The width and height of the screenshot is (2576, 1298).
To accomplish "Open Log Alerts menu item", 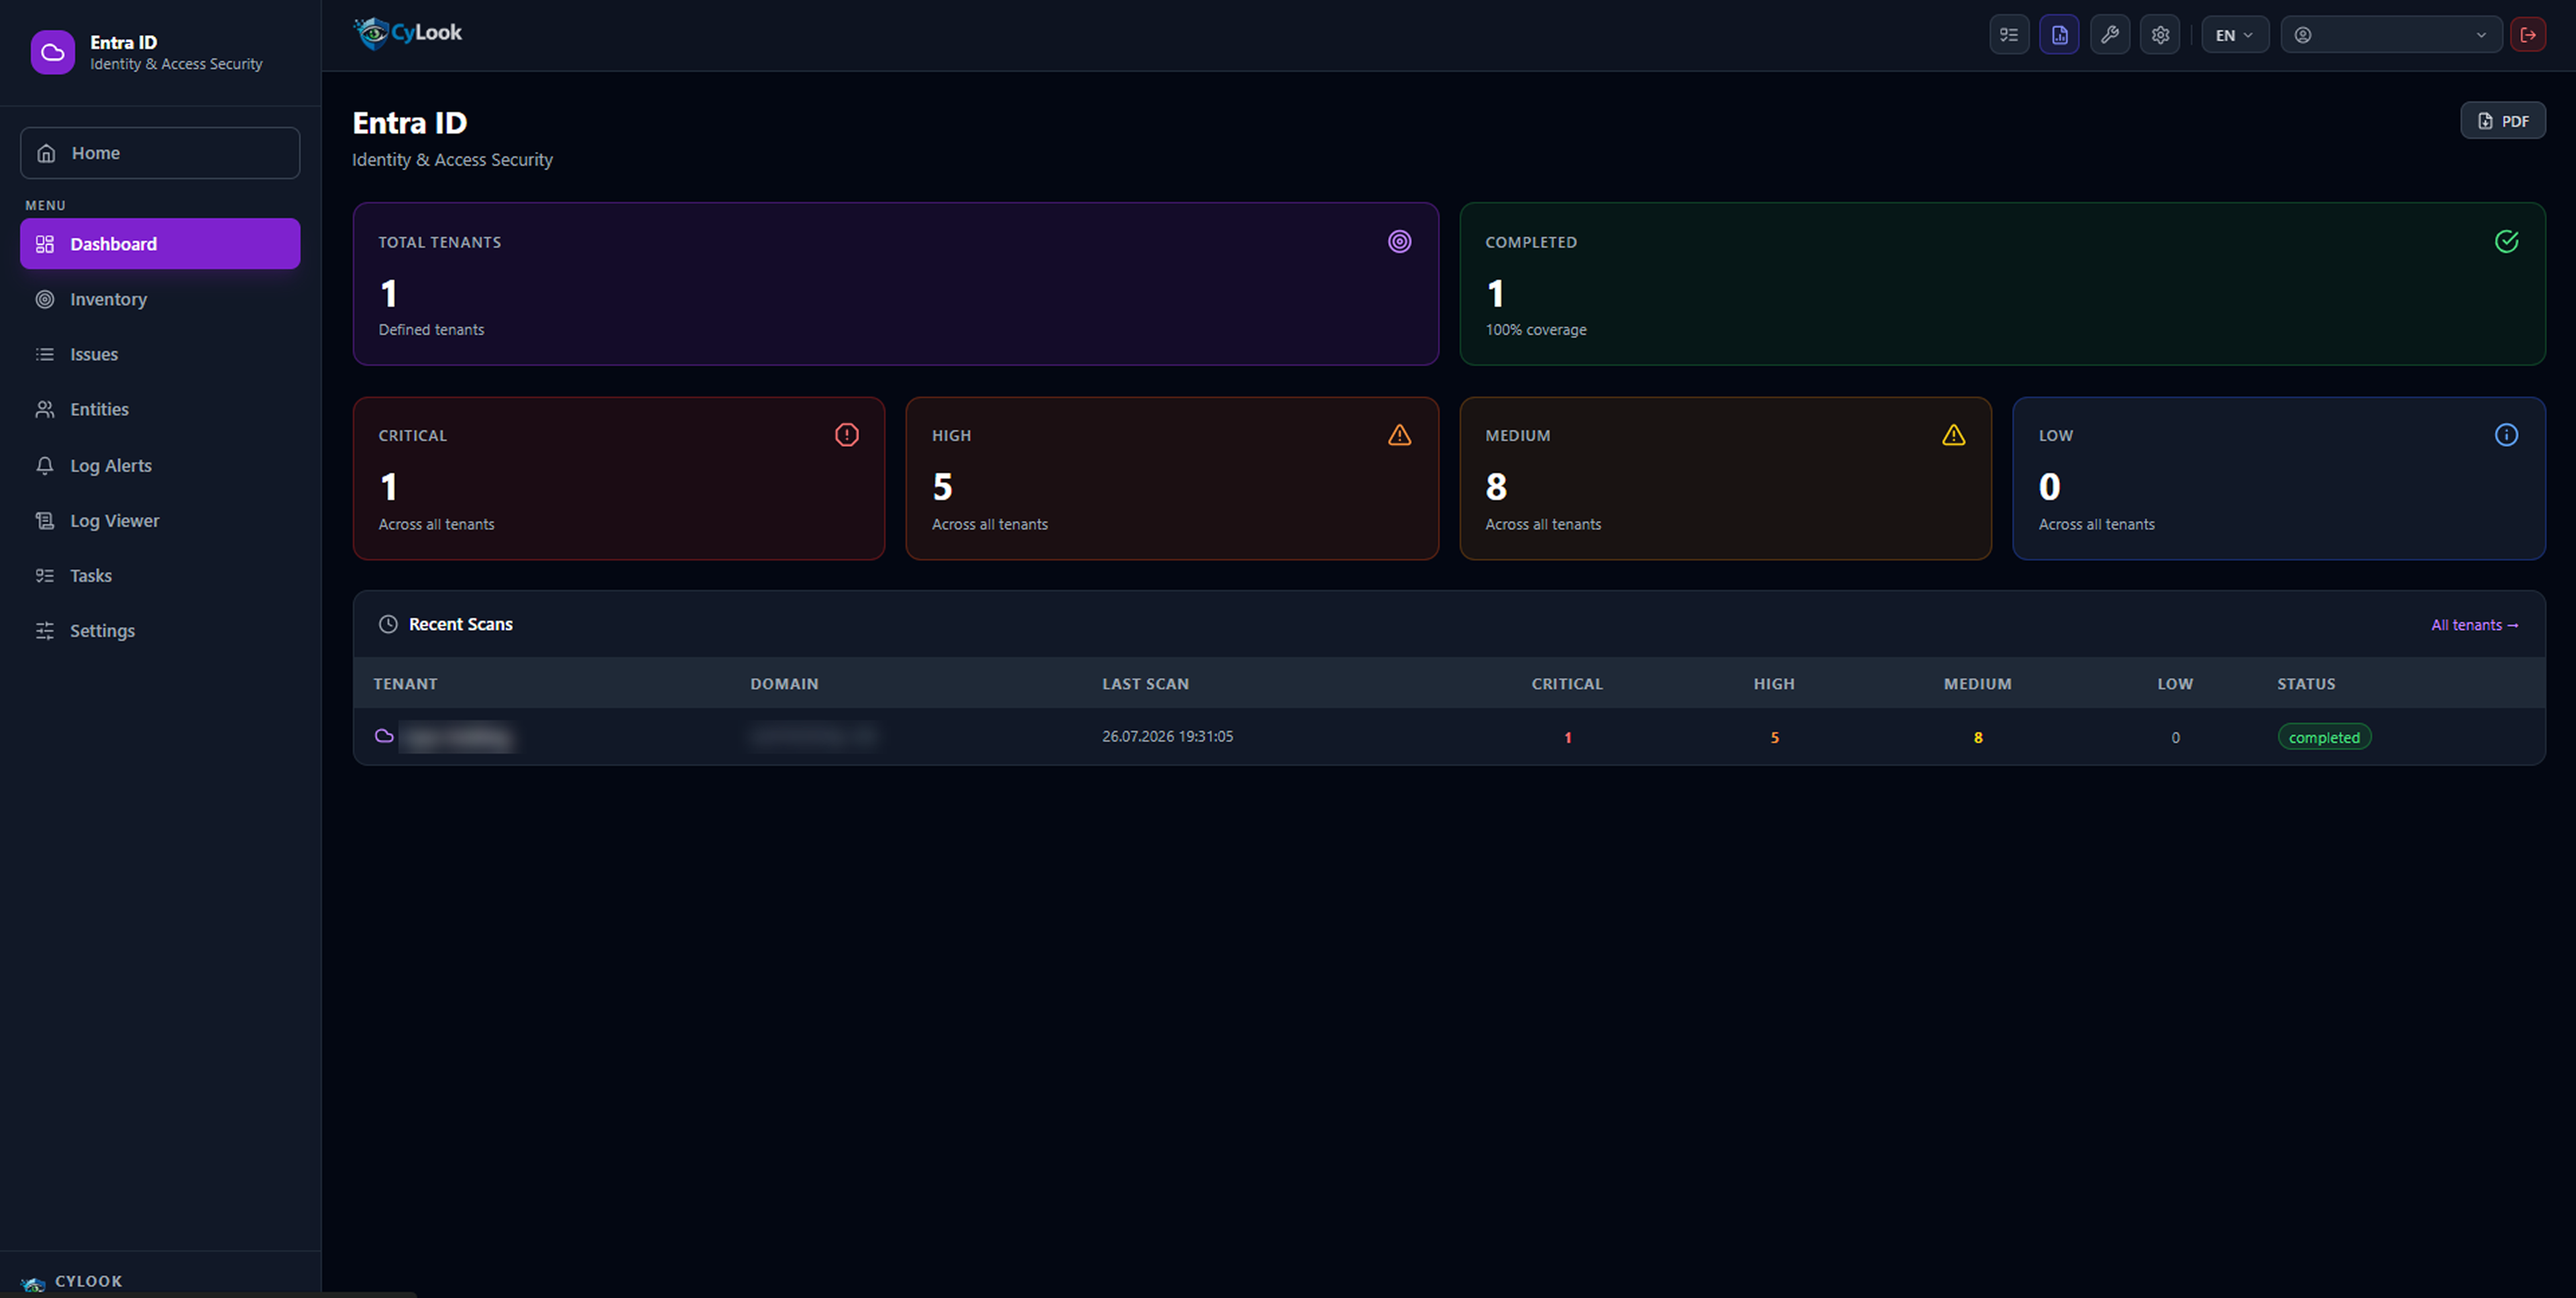I will [x=160, y=465].
